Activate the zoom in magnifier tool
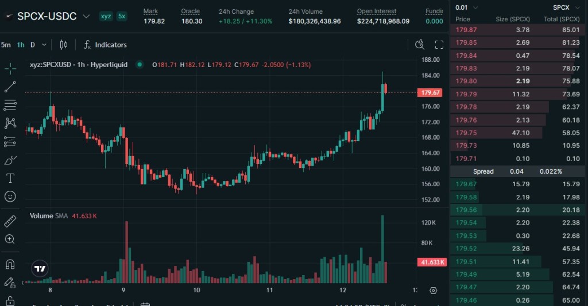The image size is (588, 306). (10, 240)
